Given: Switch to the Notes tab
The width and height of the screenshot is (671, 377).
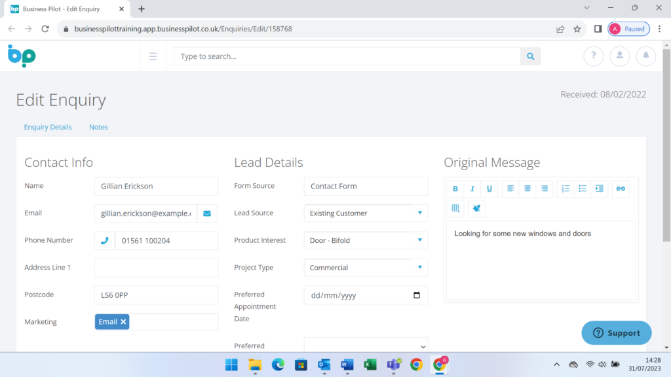Looking at the screenshot, I should [x=98, y=127].
